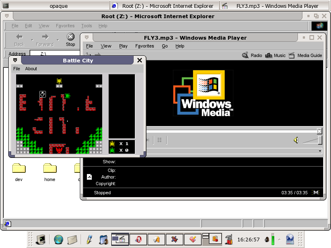331x248 pixels.
Task: Open the mail envelope icon in panel
Action: 72,239
